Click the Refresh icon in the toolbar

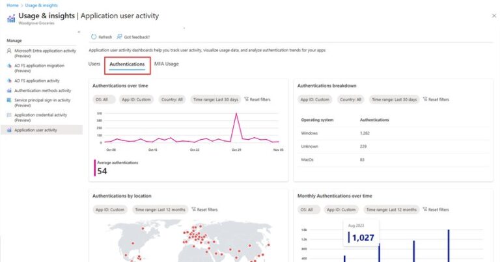point(94,37)
